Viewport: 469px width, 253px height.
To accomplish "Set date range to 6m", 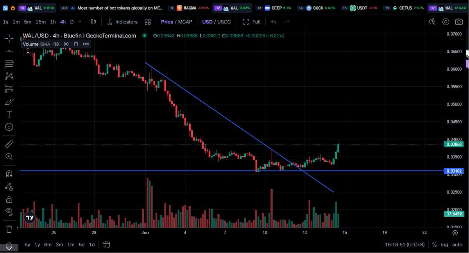I will (x=48, y=244).
